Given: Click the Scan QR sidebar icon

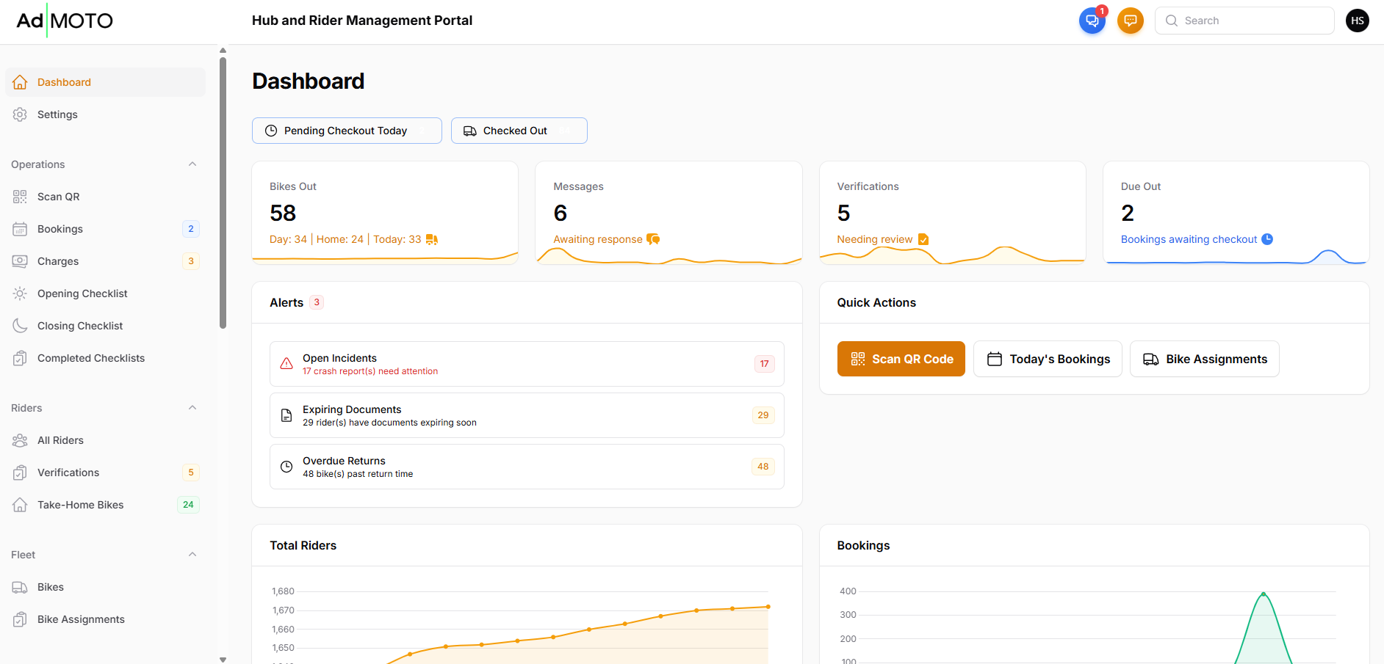Looking at the screenshot, I should (20, 197).
